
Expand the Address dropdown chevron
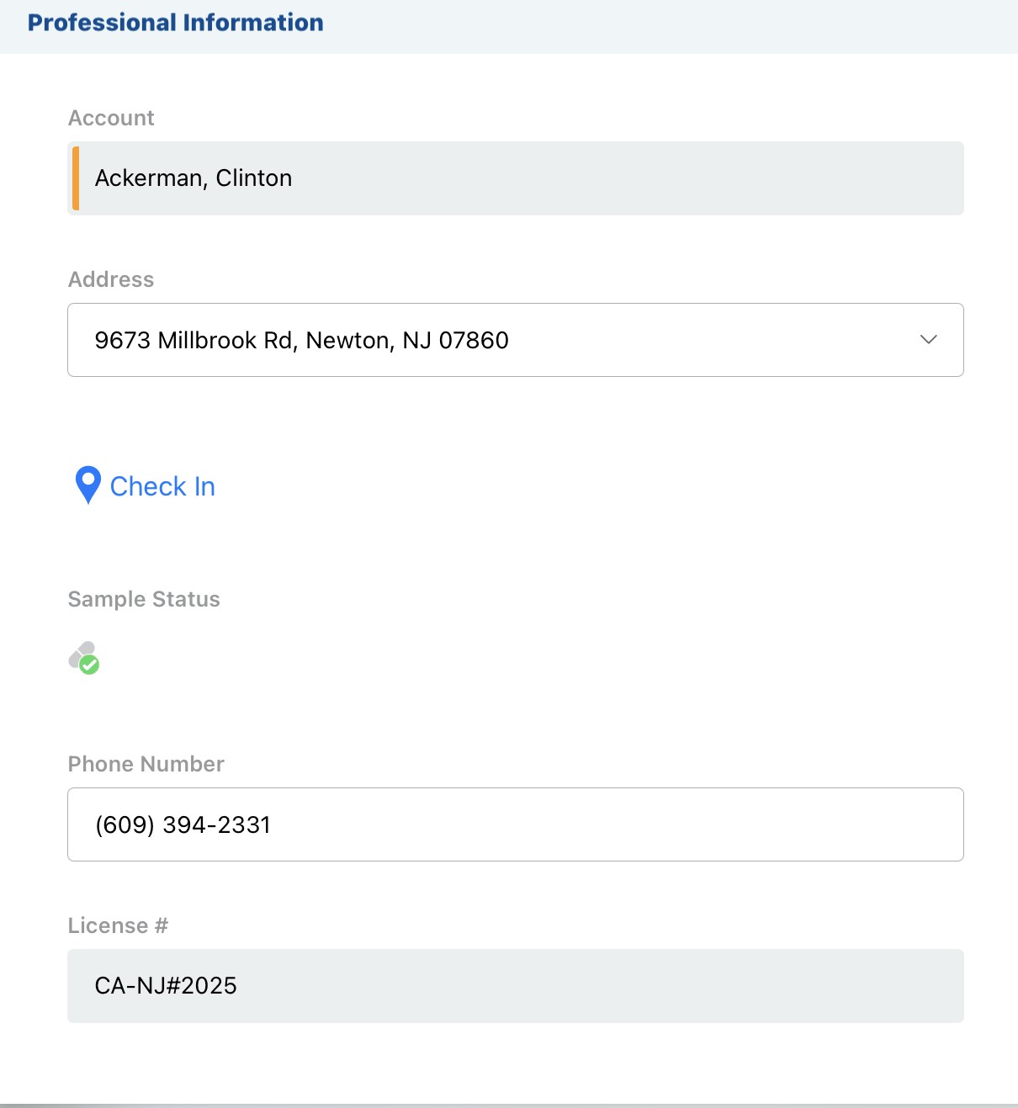coord(928,340)
